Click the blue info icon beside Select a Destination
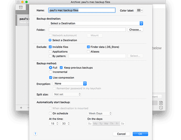This screenshot has height=140, width=181. [50, 40]
